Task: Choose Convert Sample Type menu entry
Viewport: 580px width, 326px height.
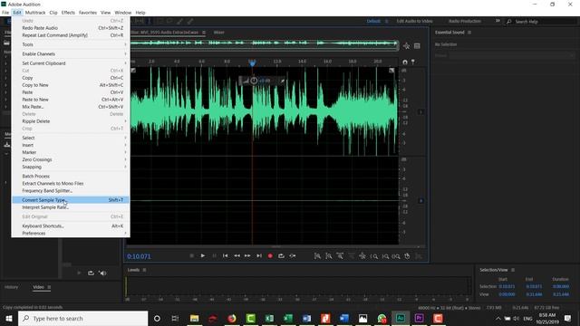Action: [x=71, y=200]
